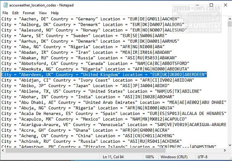The height and width of the screenshot is (161, 232).
Task: Click the line with "Abuja, NG"
Action: 88,108
